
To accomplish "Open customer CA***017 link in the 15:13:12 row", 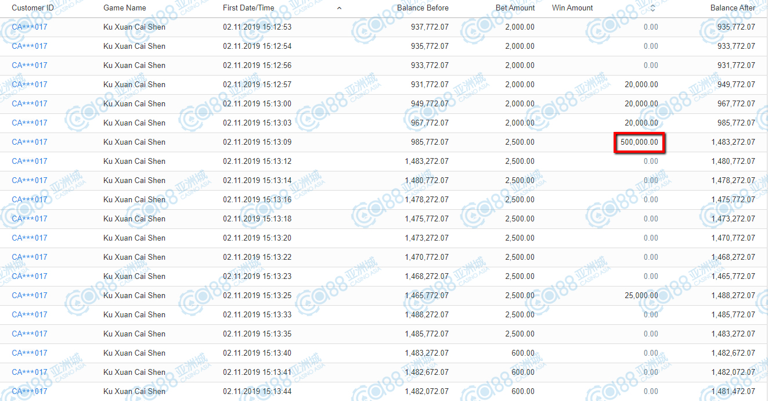I will pyautogui.click(x=30, y=161).
